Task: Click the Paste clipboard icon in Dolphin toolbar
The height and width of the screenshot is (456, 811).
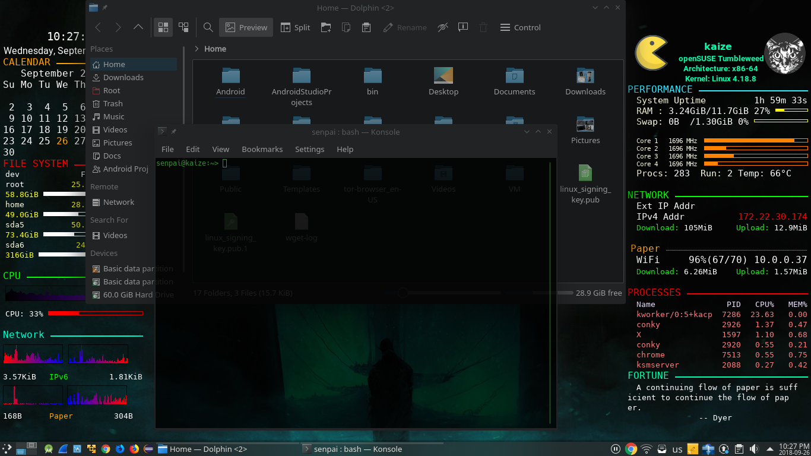Action: (x=366, y=27)
